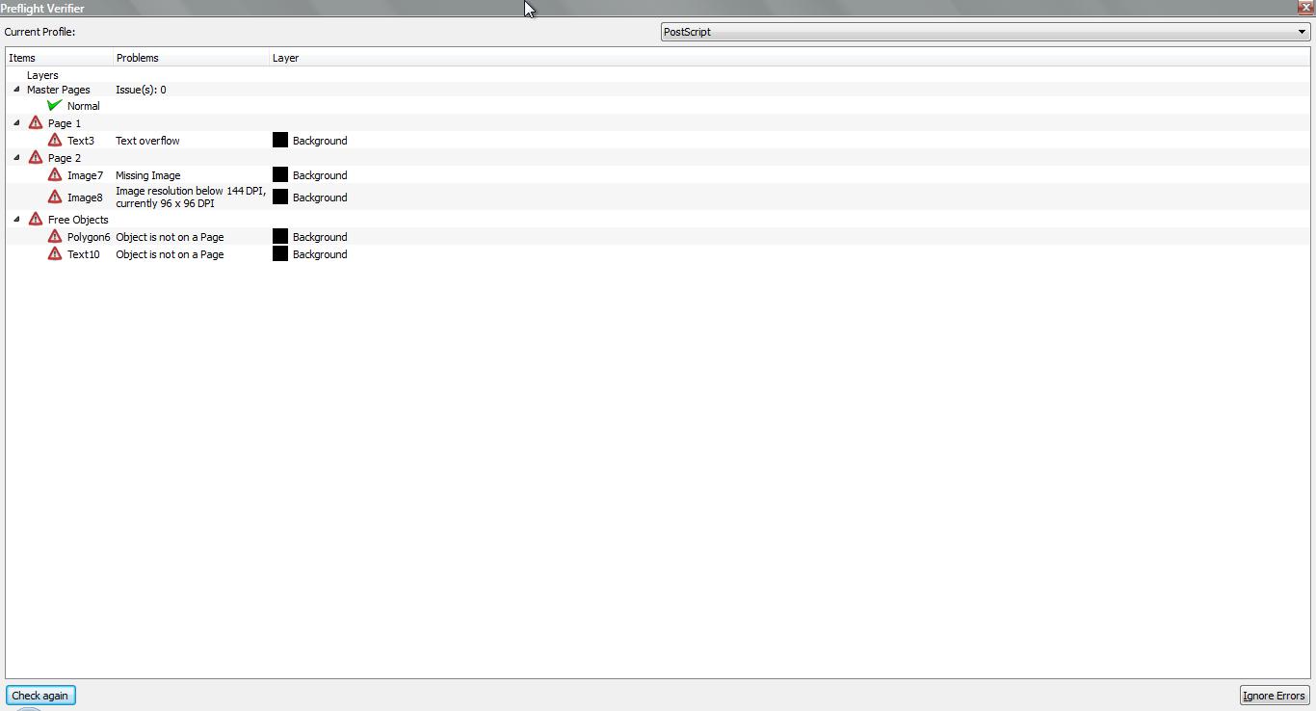Click the warning icon beside Text10

pos(55,253)
